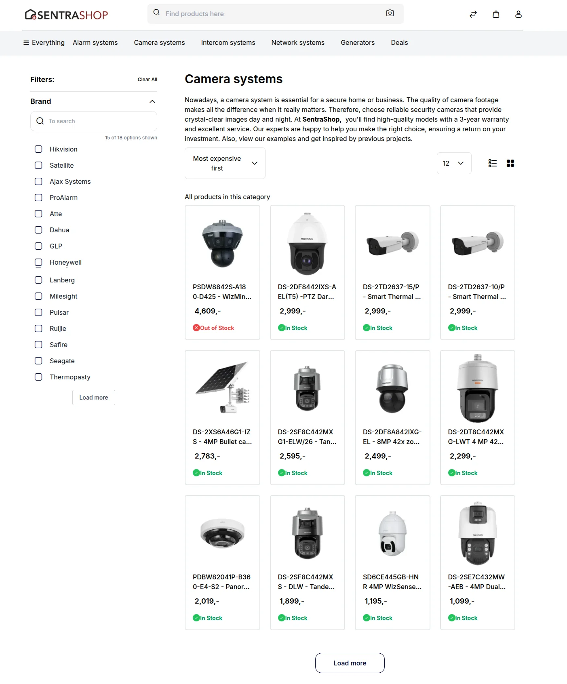
Task: Select the Milesight checkbox
Action: [x=38, y=296]
